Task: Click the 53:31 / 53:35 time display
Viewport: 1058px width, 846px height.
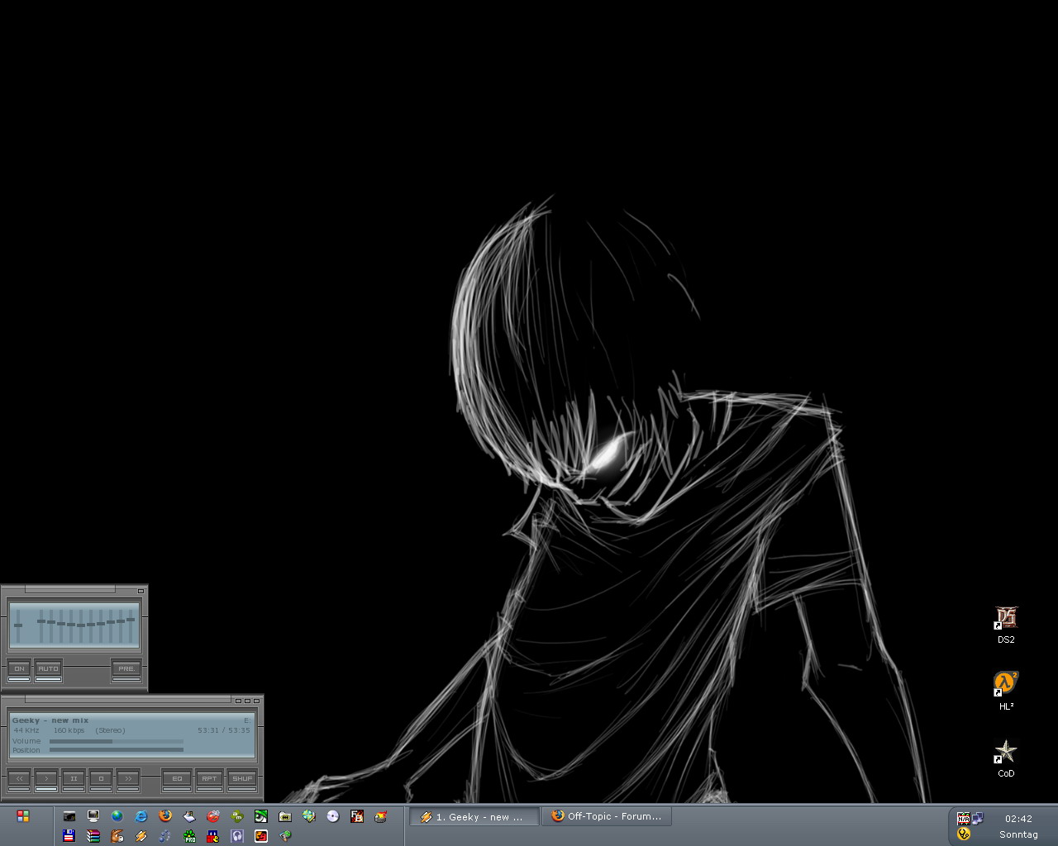Action: [224, 730]
